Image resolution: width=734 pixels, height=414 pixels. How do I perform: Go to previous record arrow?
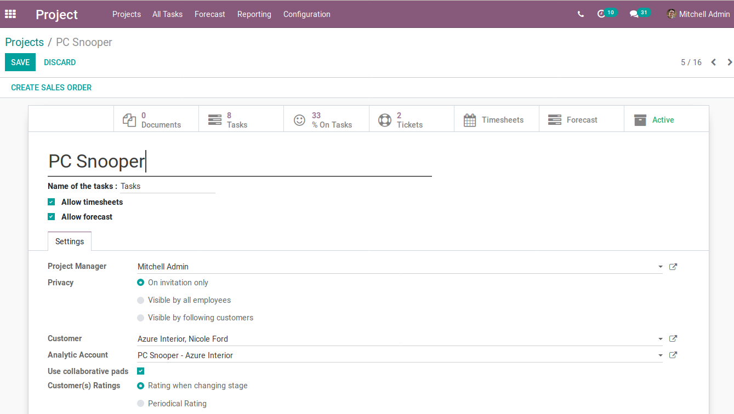(x=714, y=62)
